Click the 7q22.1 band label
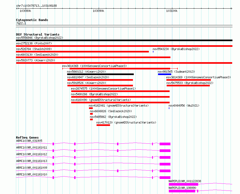 [21, 23]
